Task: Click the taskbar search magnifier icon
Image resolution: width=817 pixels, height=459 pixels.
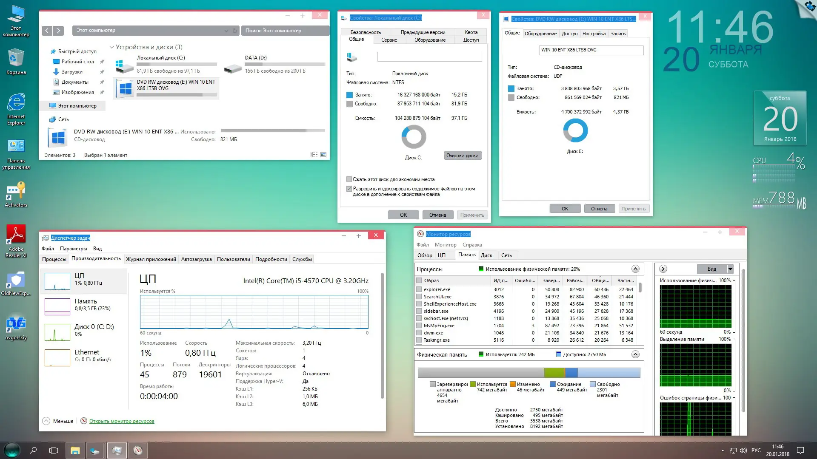Action: (x=33, y=450)
